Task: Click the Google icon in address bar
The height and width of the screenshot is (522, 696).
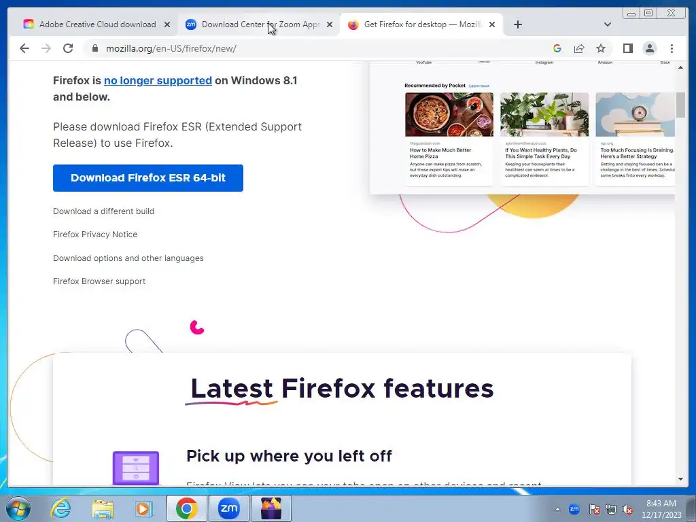Action: (x=557, y=48)
